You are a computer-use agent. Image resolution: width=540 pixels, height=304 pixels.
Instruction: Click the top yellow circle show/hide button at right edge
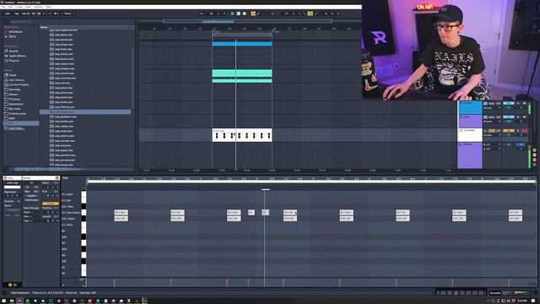pos(534,150)
